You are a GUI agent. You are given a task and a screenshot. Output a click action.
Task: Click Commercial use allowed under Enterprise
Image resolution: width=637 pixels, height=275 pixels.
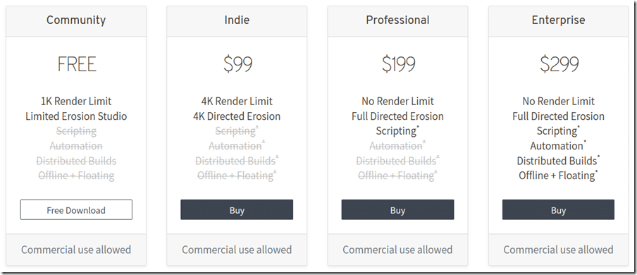558,250
